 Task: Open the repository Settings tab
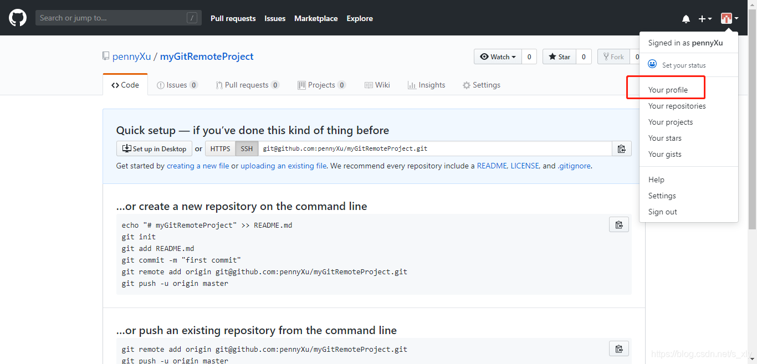click(482, 85)
